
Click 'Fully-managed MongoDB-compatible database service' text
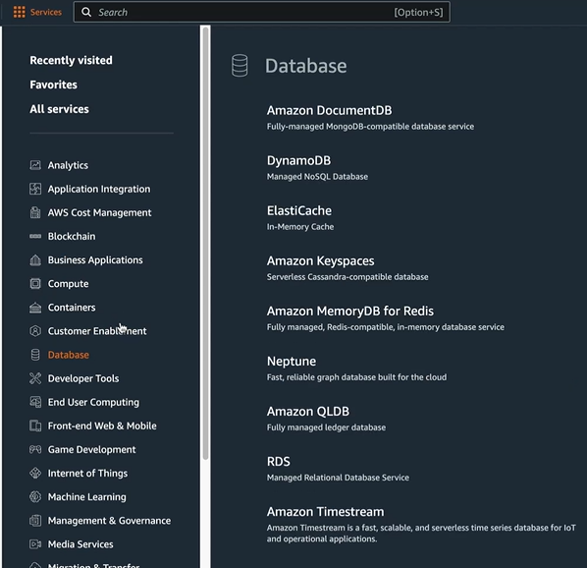370,127
